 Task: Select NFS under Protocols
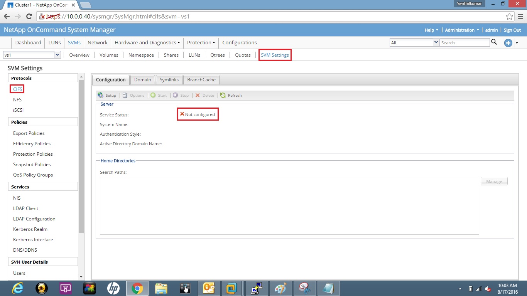[x=18, y=99]
